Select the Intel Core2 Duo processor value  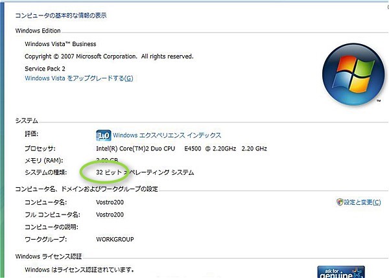(x=182, y=148)
